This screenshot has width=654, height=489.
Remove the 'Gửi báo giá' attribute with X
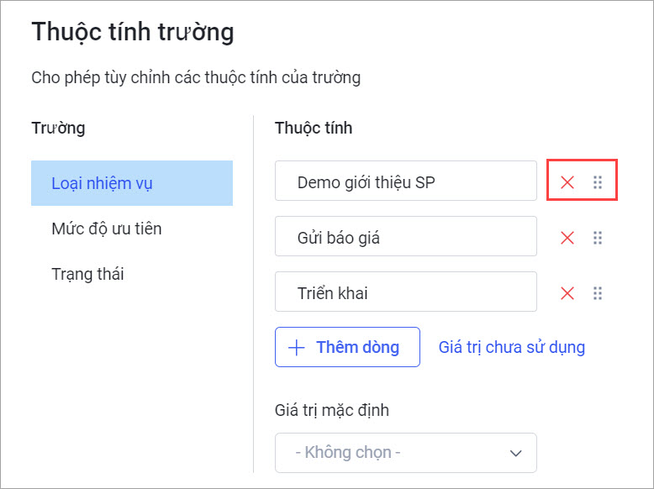(x=567, y=238)
